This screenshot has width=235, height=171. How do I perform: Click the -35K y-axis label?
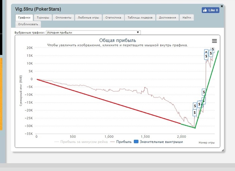click(29, 134)
